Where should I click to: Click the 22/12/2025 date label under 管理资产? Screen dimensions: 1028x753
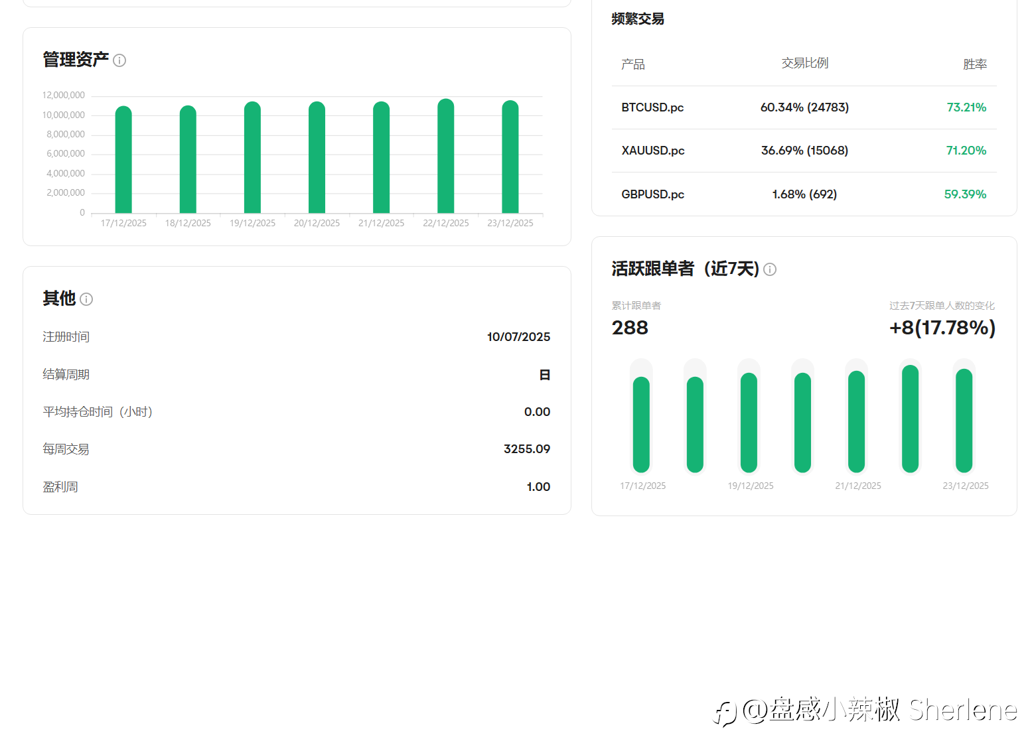[446, 224]
